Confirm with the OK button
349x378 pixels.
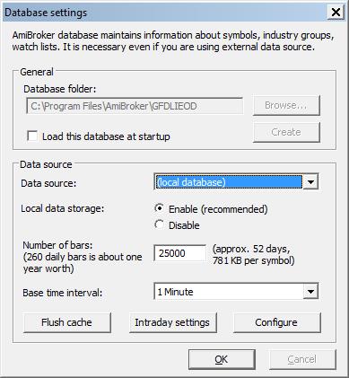tap(222, 359)
